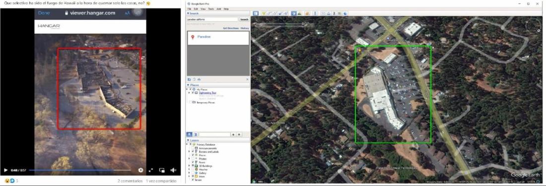Click the sunlight toolbar icon
This screenshot has width=546, height=186.
pos(299,13)
